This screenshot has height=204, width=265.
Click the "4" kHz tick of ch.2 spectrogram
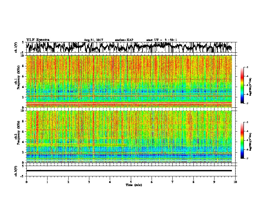tap(23, 142)
